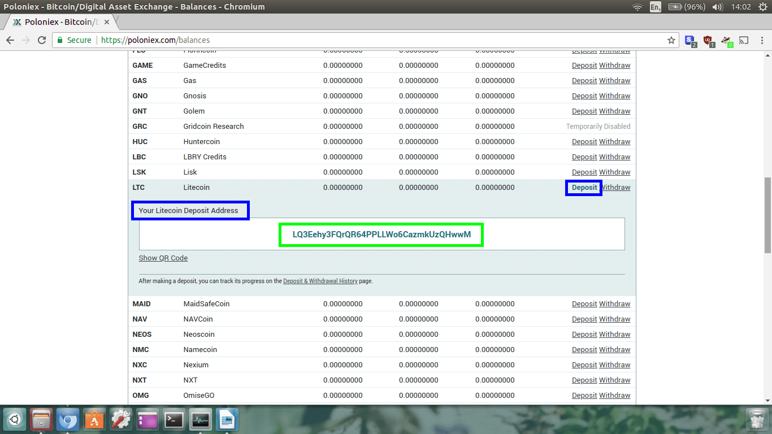Click Deposit for MaidSafeCoin

click(584, 304)
